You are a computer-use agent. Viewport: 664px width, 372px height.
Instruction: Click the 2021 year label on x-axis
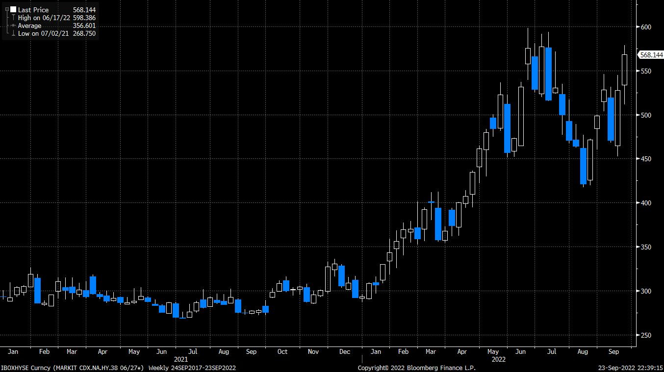[x=181, y=359]
